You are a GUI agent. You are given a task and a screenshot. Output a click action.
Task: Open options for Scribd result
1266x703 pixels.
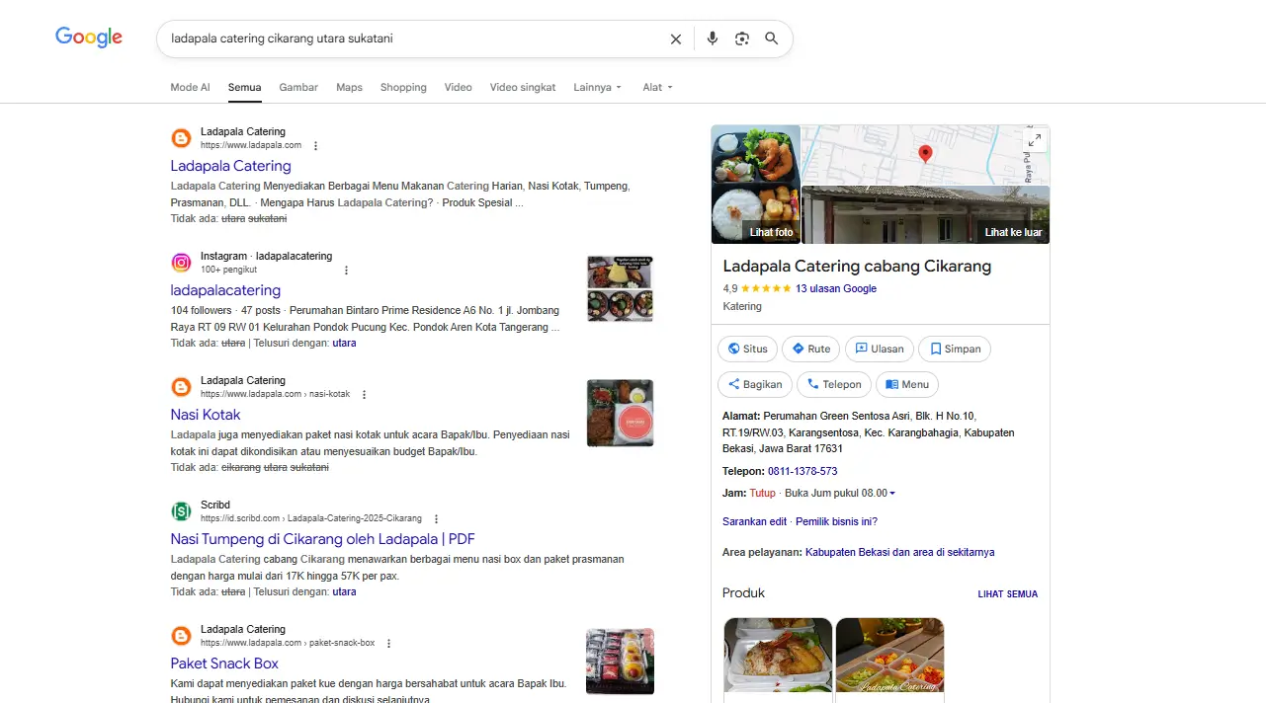point(436,518)
